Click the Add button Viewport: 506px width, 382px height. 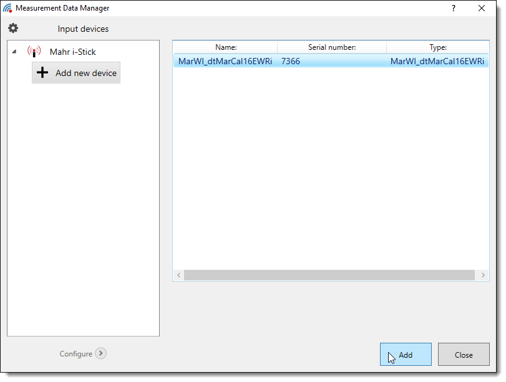406,355
